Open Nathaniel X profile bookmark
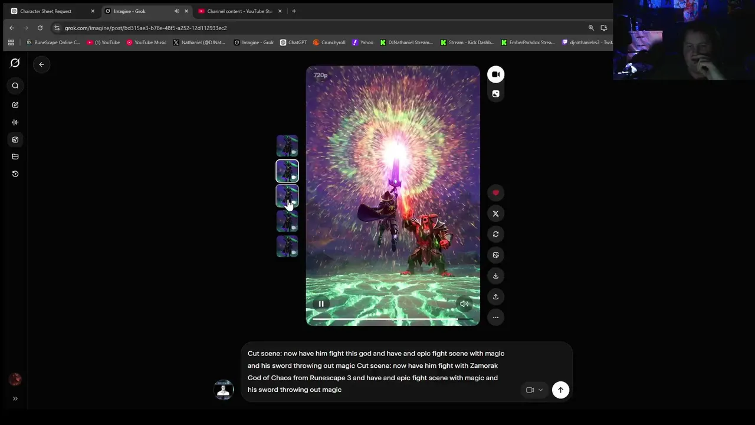This screenshot has width=755, height=425. click(199, 42)
